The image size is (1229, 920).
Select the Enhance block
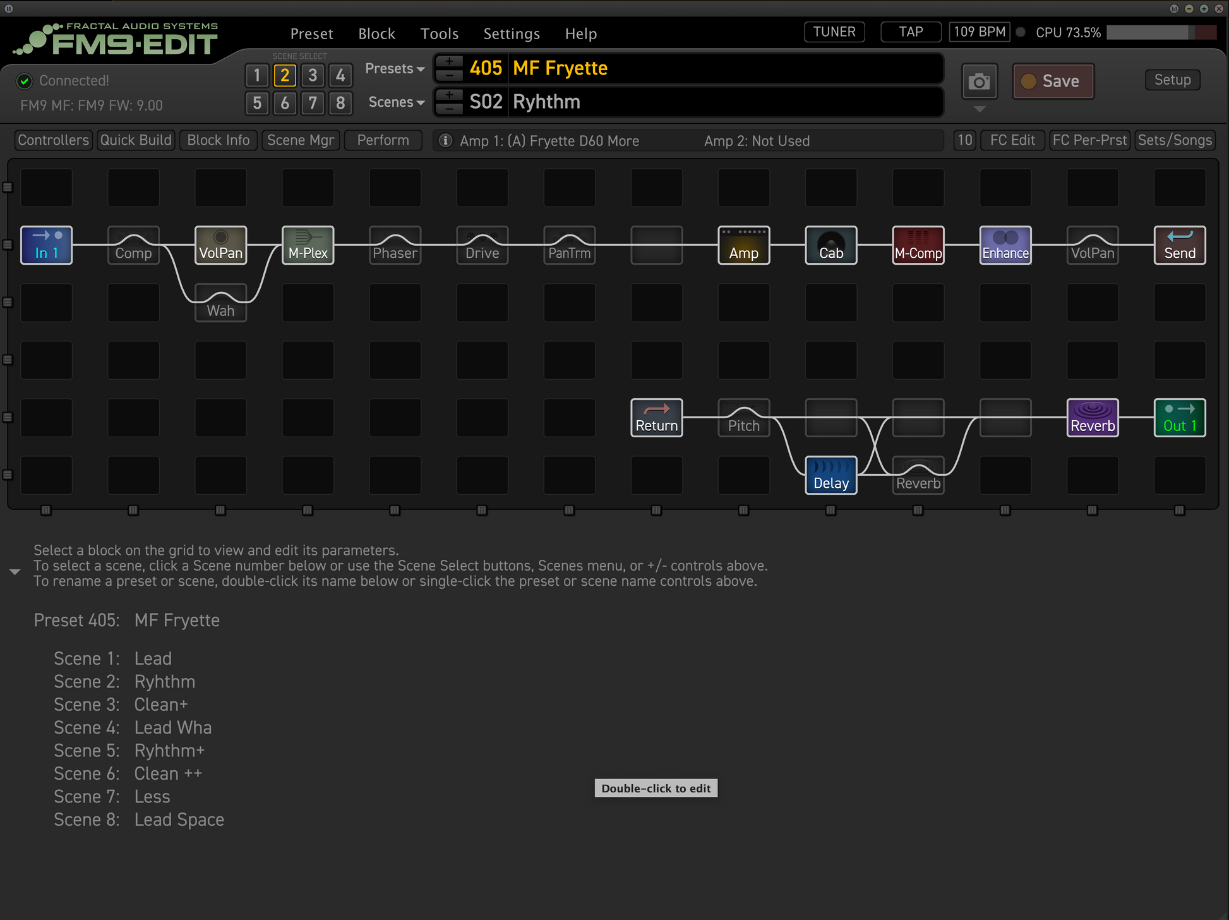tap(1005, 245)
